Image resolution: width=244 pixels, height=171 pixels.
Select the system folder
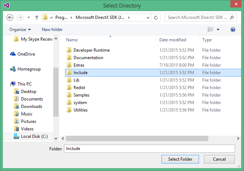pyautogui.click(x=153, y=102)
